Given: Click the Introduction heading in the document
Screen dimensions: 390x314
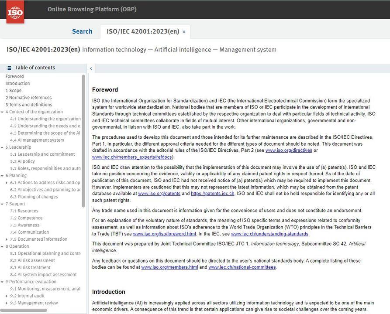Looking at the screenshot, I should (108, 292).
